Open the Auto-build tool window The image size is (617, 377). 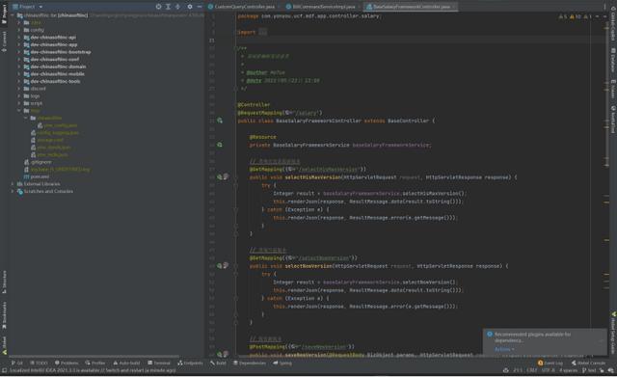click(x=126, y=363)
